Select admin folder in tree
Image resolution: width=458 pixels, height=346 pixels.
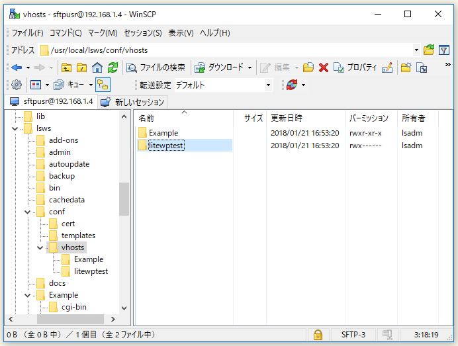point(60,152)
